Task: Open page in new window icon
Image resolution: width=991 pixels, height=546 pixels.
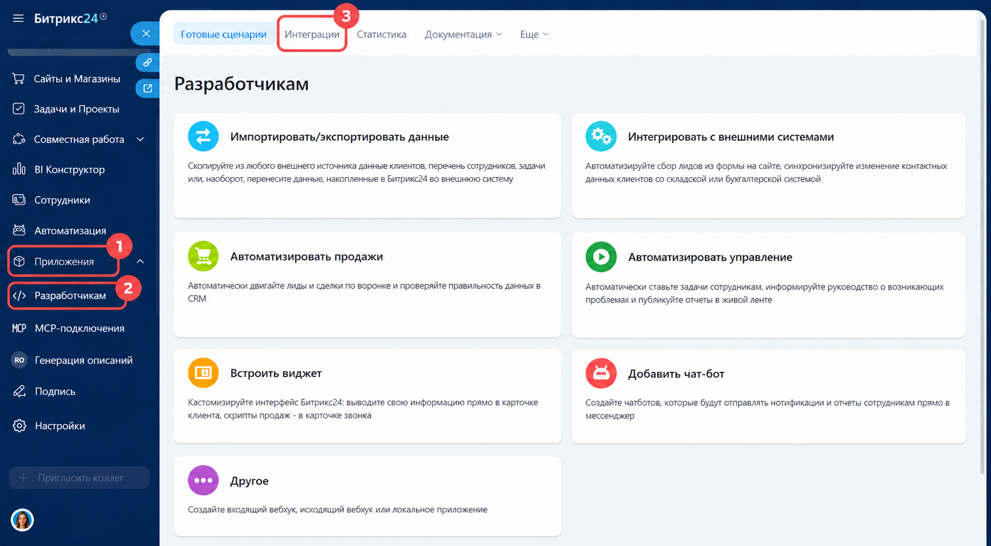Action: click(147, 89)
